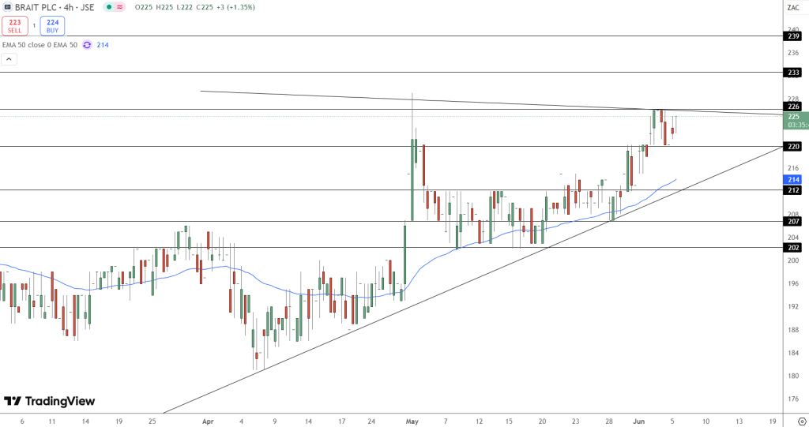Viewport: 809px width, 427px height.
Task: Click the OHLC values O225 H225 L222 C225
Action: pyautogui.click(x=174, y=7)
